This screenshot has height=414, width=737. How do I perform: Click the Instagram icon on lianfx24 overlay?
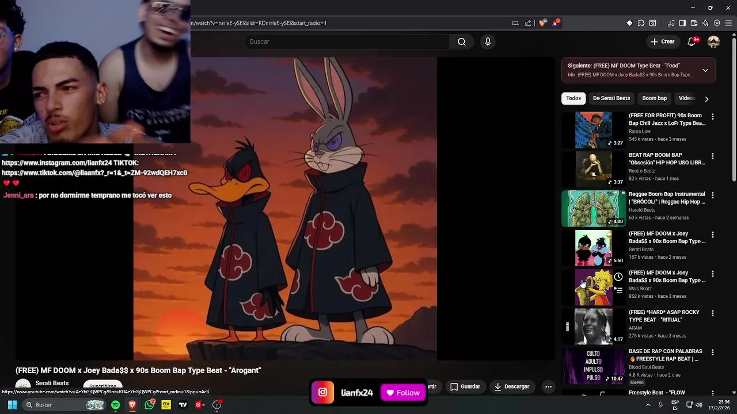coord(323,393)
